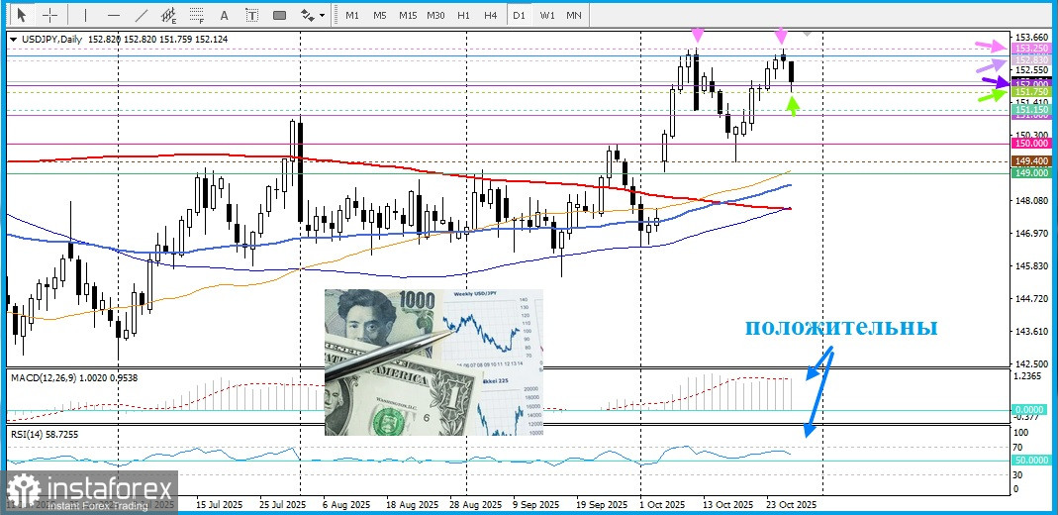Click the 18 Aug 2025 date label
1058x515 pixels.
tap(415, 504)
